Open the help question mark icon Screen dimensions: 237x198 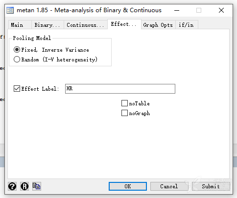[12, 186]
